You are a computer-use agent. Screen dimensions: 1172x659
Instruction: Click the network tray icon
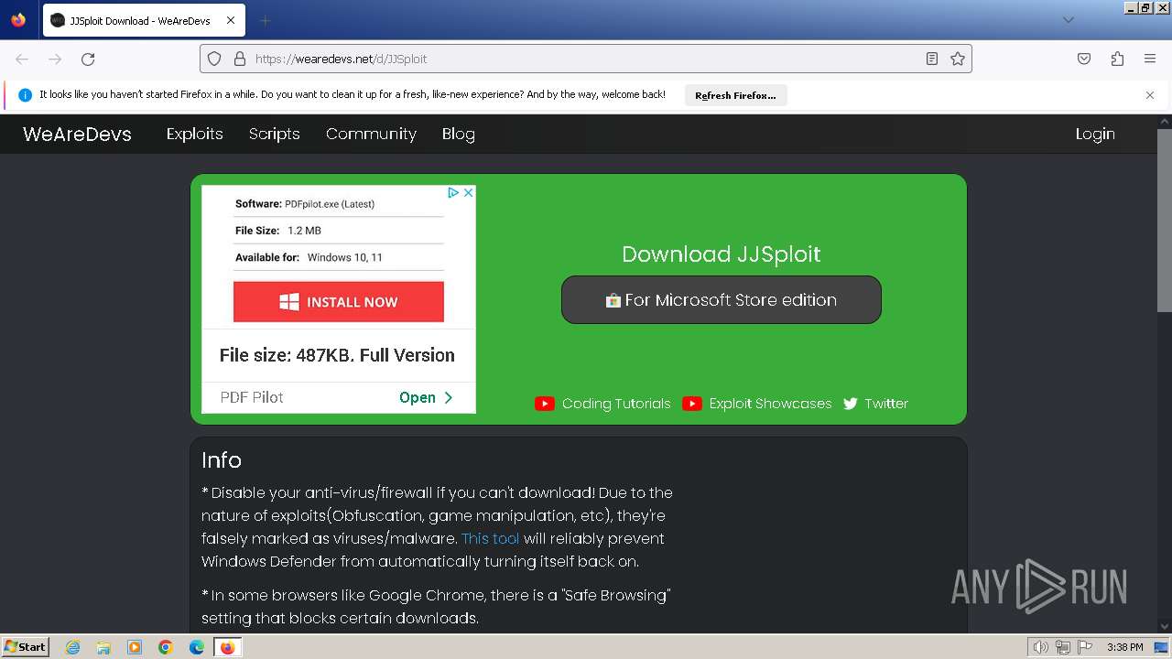tap(1063, 647)
